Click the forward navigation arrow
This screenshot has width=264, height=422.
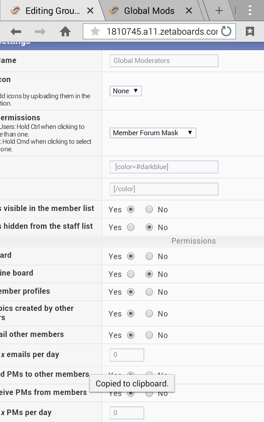pyautogui.click(x=40, y=31)
